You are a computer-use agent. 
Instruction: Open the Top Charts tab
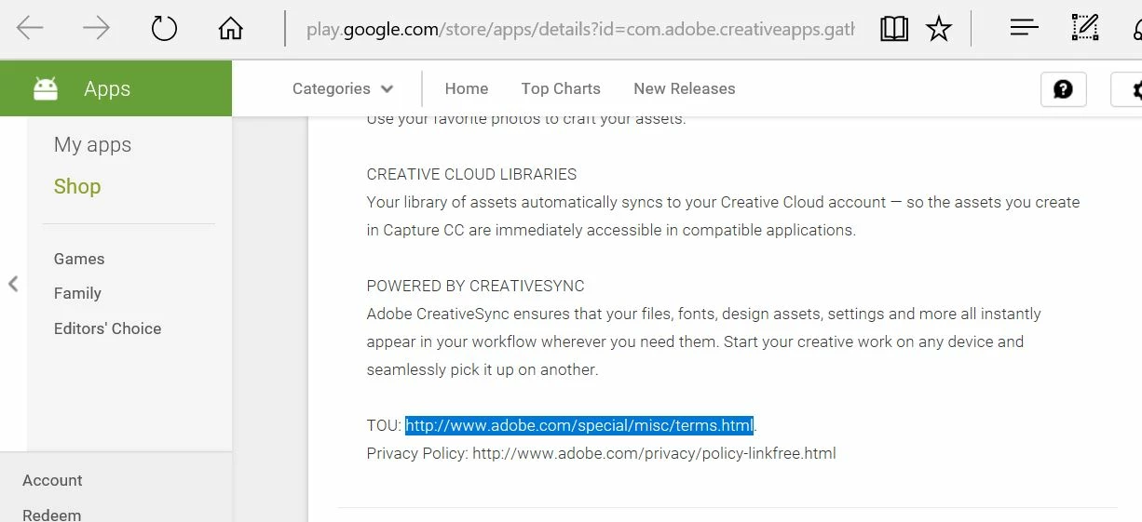[x=561, y=88]
